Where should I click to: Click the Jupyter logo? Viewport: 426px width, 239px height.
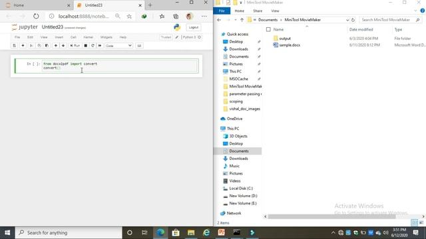point(25,27)
